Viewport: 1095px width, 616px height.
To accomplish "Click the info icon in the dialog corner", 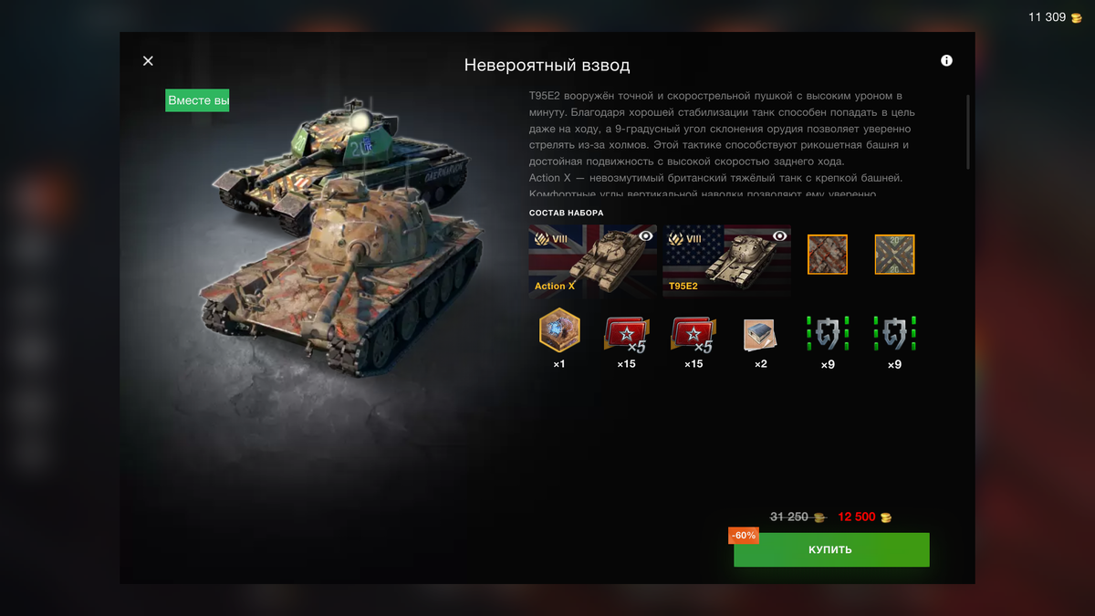I will [946, 60].
